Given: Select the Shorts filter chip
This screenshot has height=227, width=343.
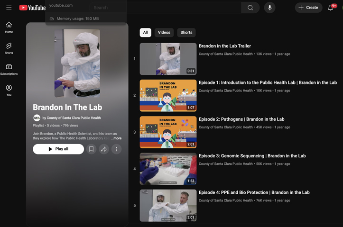Looking at the screenshot, I should point(186,33).
